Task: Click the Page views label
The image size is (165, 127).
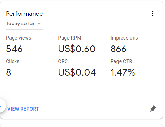Action: pos(19,38)
